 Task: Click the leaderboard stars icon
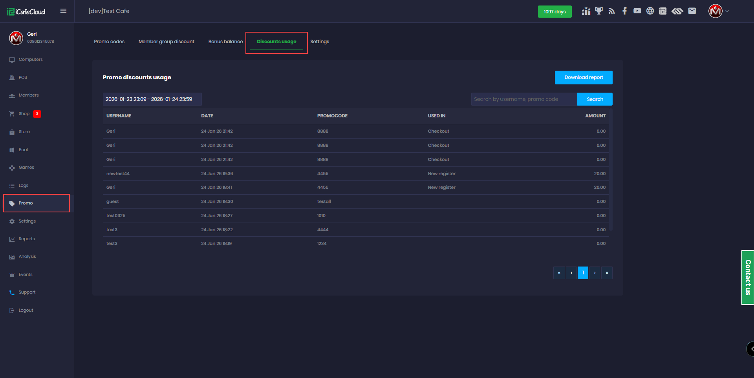coord(586,11)
